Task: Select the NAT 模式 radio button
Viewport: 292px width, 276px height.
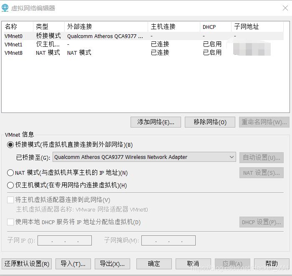Action: [x=10, y=173]
